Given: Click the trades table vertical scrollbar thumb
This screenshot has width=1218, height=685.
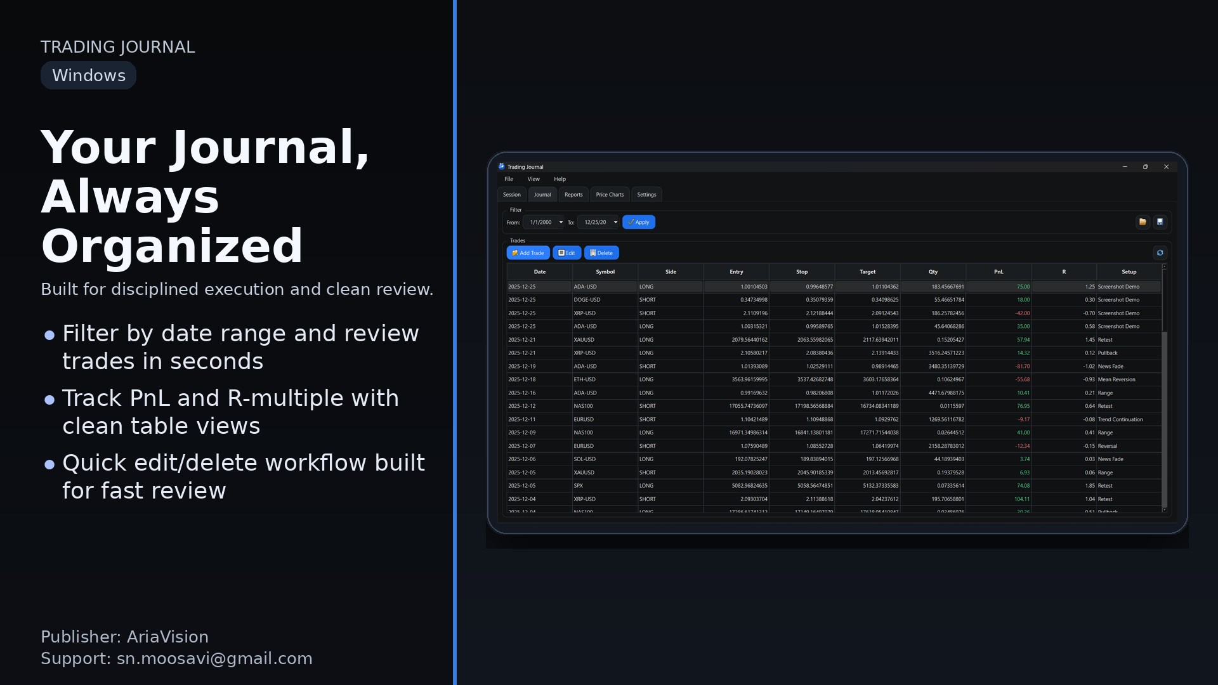Looking at the screenshot, I should (1164, 419).
